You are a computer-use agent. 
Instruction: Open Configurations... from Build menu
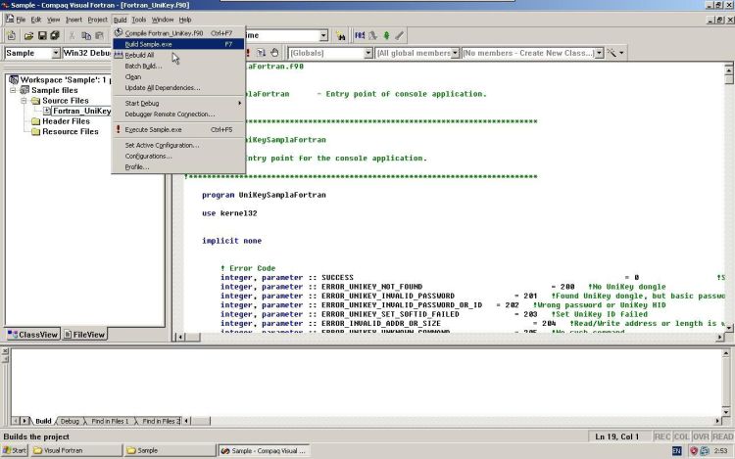pos(178,156)
